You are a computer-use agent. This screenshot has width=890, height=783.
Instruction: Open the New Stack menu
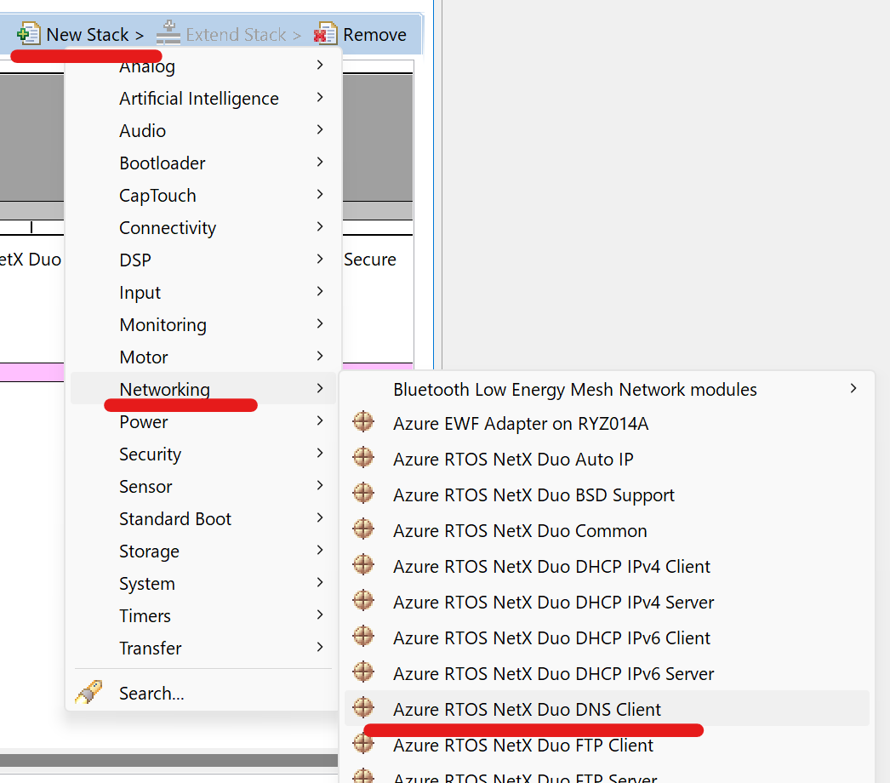pos(81,34)
